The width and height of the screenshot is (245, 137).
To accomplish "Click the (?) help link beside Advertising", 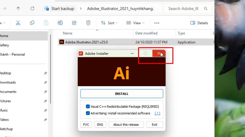I will point(157,113).
